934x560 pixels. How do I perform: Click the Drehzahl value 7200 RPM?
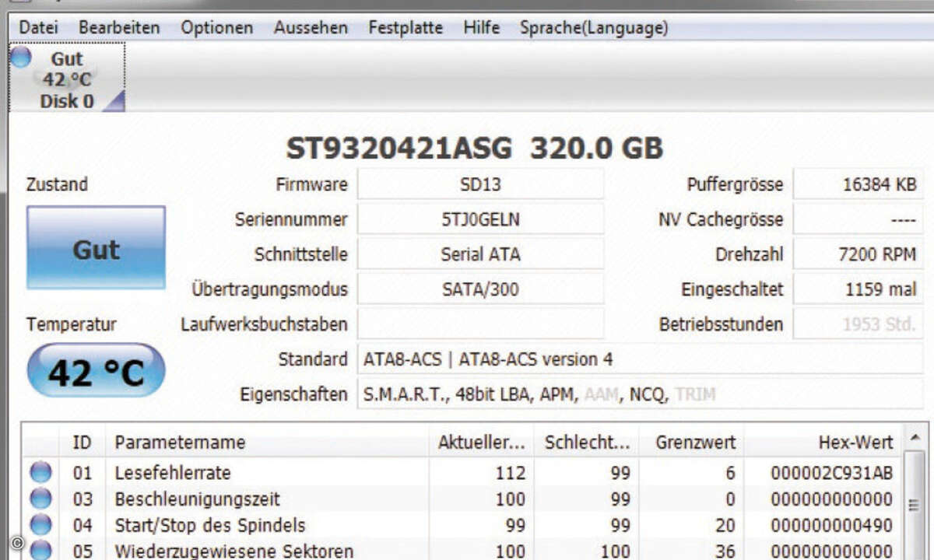coord(859,254)
